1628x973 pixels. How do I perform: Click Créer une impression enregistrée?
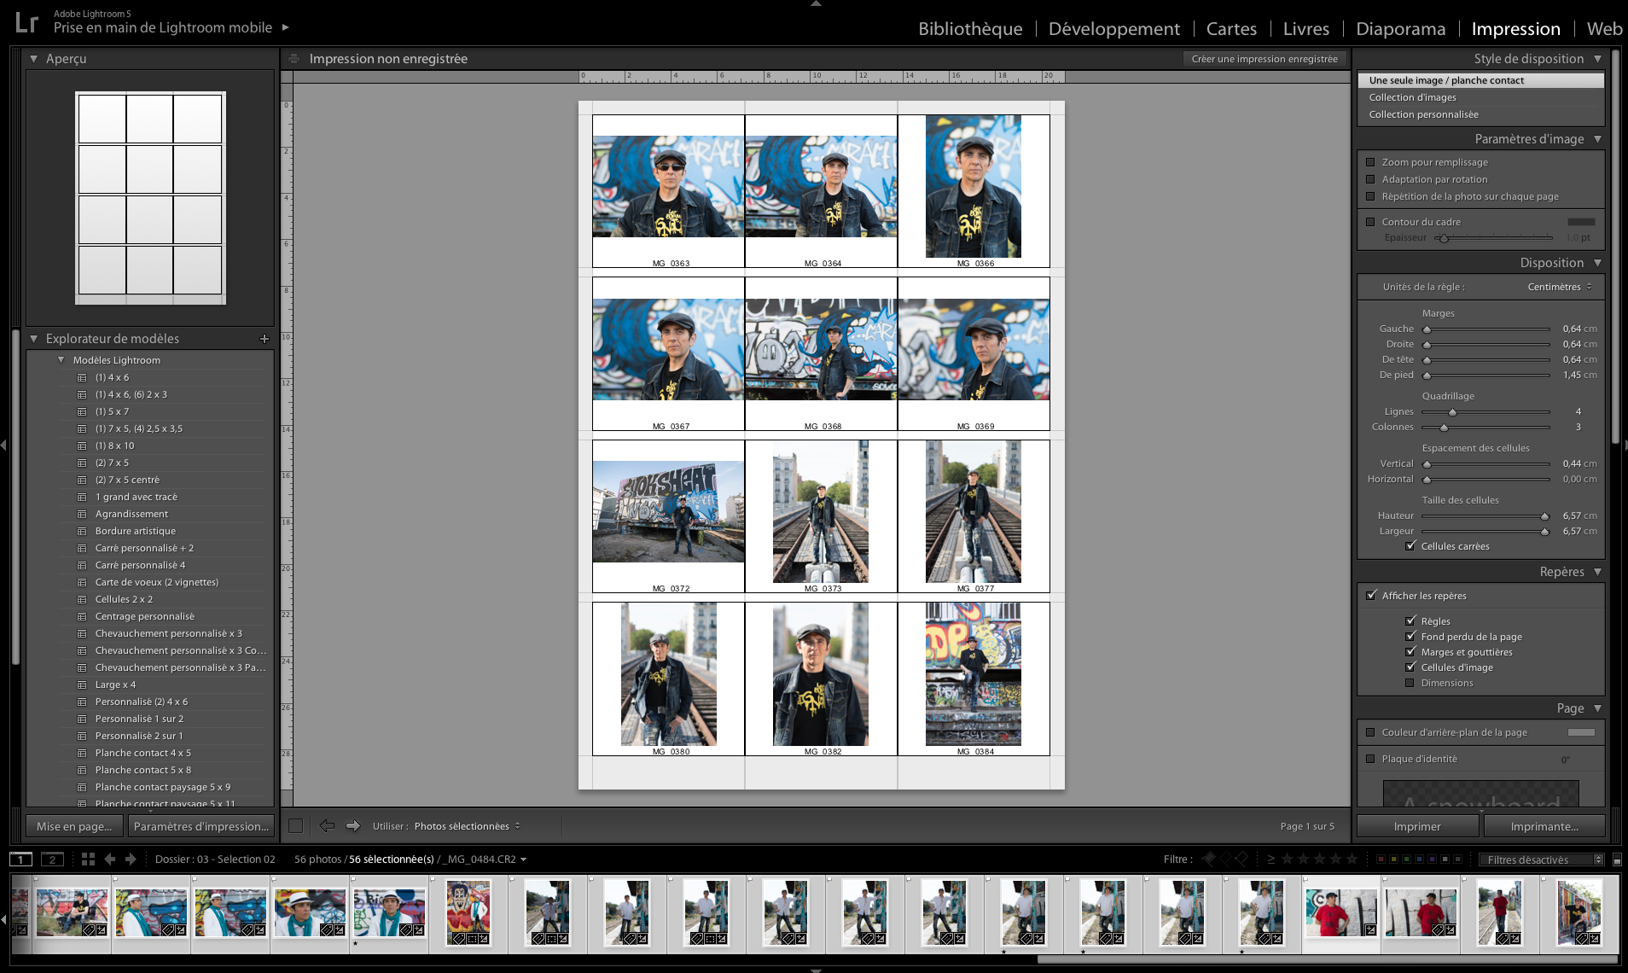(1264, 59)
